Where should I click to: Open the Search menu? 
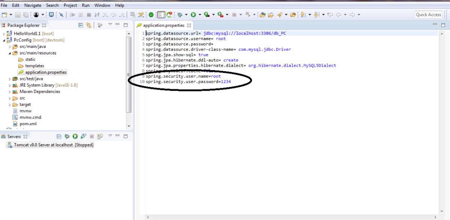point(52,5)
